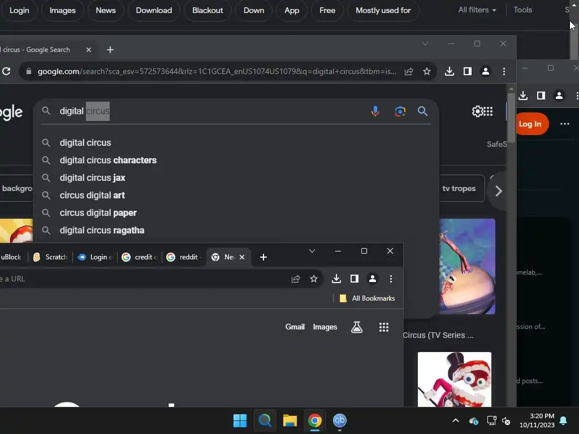This screenshot has height=434, width=579.
Task: Open qBittorrent from taskbar
Action: pyautogui.click(x=340, y=420)
